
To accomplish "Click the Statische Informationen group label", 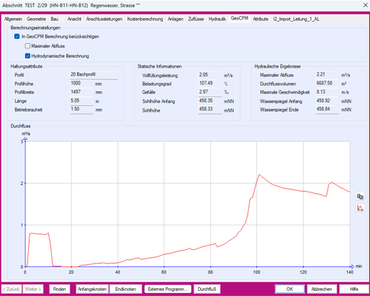I will coord(159,66).
